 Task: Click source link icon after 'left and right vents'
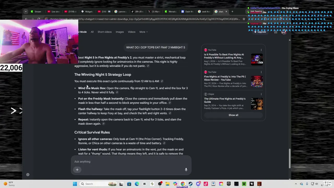point(170,113)
